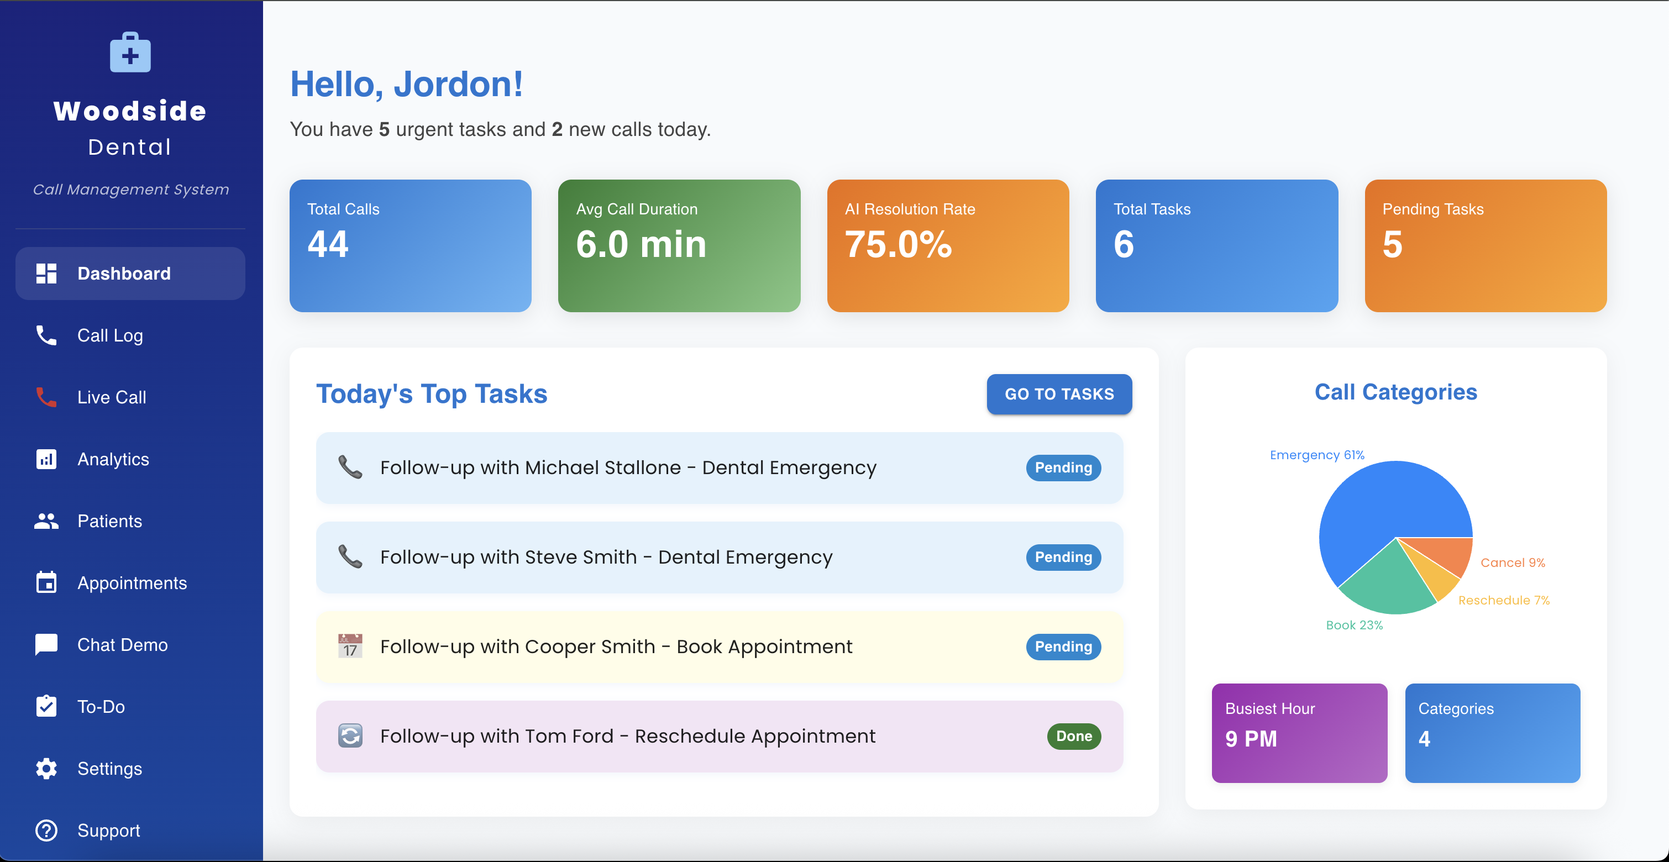
Task: Click the Settings gear icon
Action: [x=46, y=769]
